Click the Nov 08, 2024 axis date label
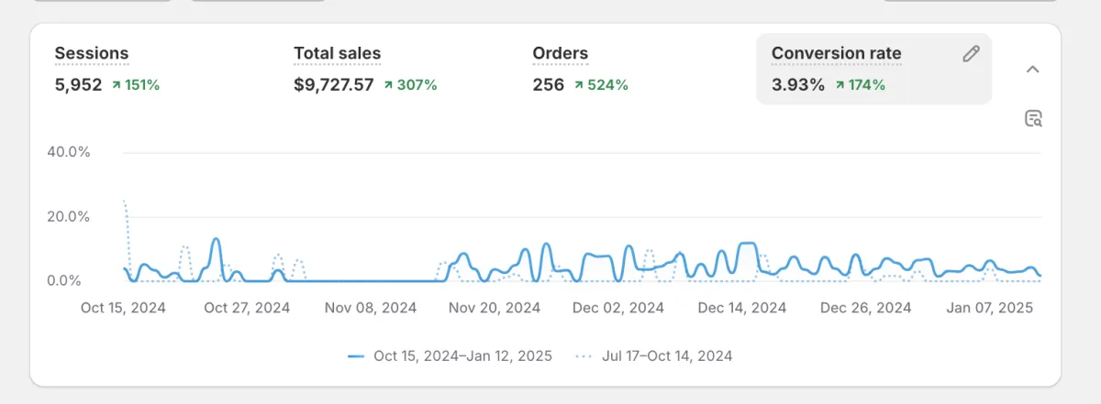This screenshot has height=404, width=1101. (370, 308)
